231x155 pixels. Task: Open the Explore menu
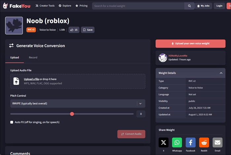pyautogui.click(x=65, y=6)
